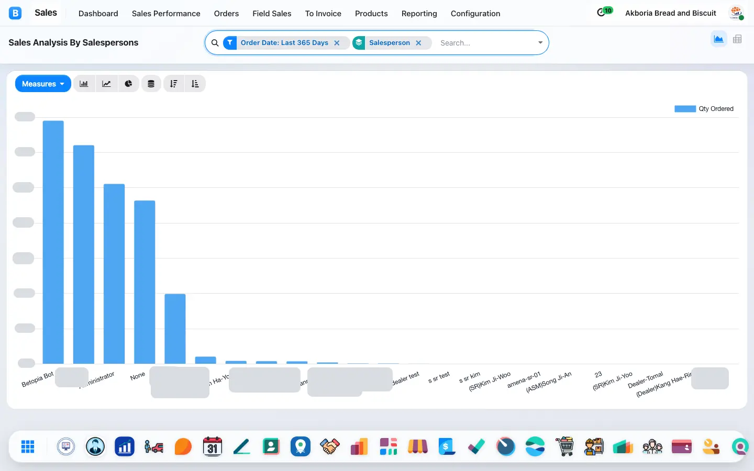The image size is (754, 471).
Task: Open the warehouse worker inventory app
Action: (x=594, y=446)
